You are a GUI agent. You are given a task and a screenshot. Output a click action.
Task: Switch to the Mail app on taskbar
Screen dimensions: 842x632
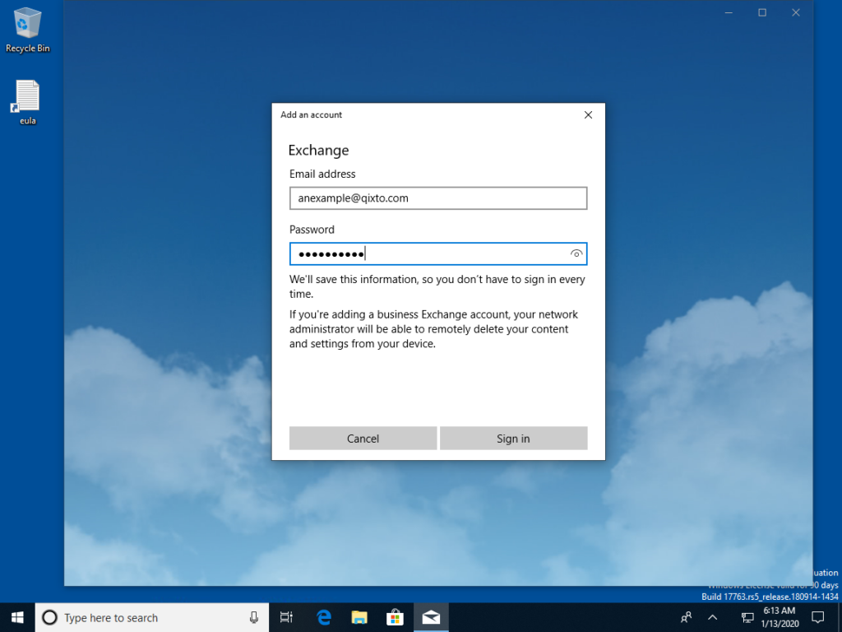click(x=431, y=617)
